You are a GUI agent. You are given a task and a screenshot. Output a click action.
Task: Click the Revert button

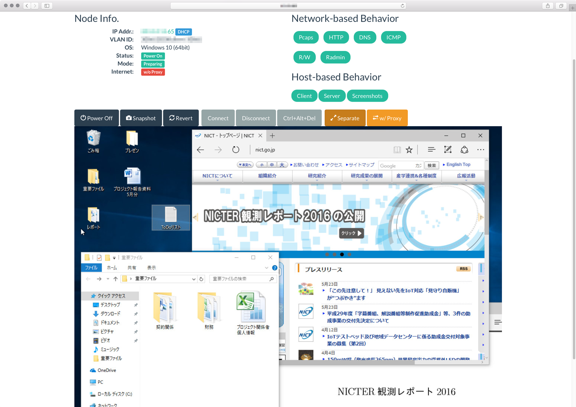coord(181,118)
